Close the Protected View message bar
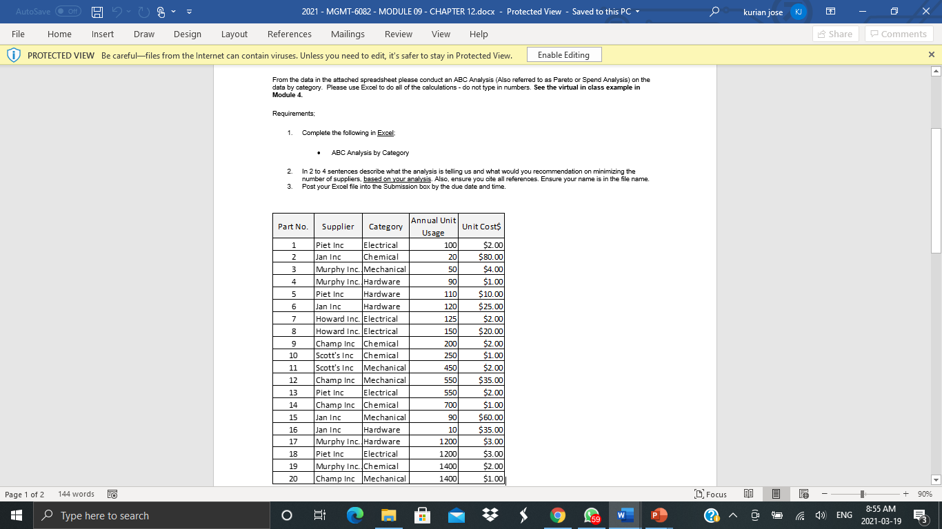The image size is (942, 529). click(x=931, y=55)
